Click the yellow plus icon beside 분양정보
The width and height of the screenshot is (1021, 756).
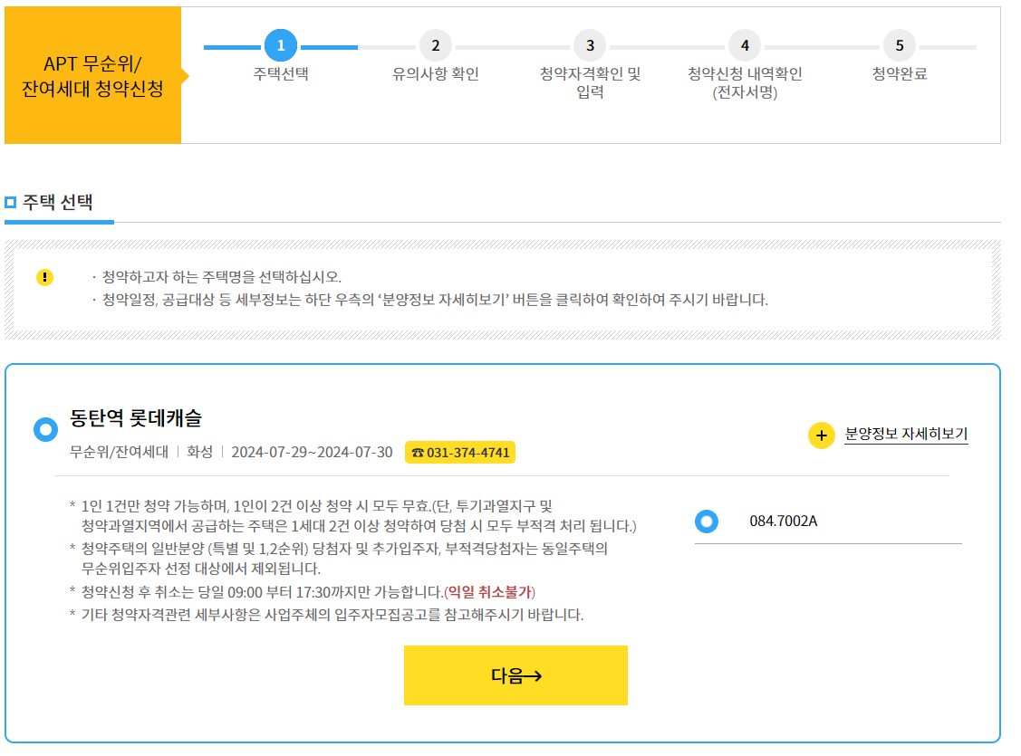tap(822, 435)
